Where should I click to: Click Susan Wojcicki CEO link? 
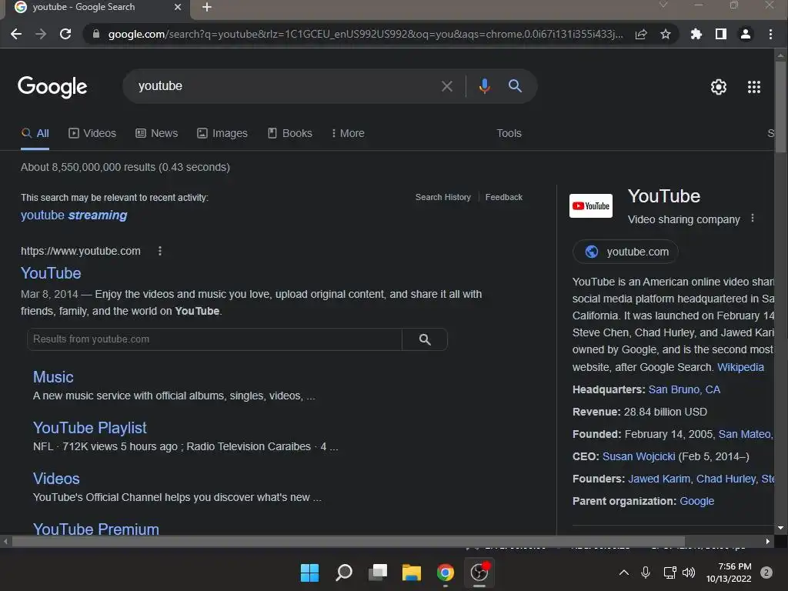pos(639,456)
